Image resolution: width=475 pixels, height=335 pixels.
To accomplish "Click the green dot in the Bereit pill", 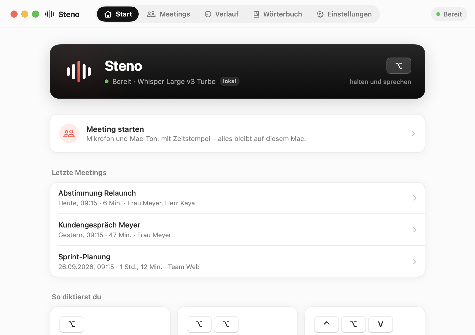I will (x=438, y=14).
